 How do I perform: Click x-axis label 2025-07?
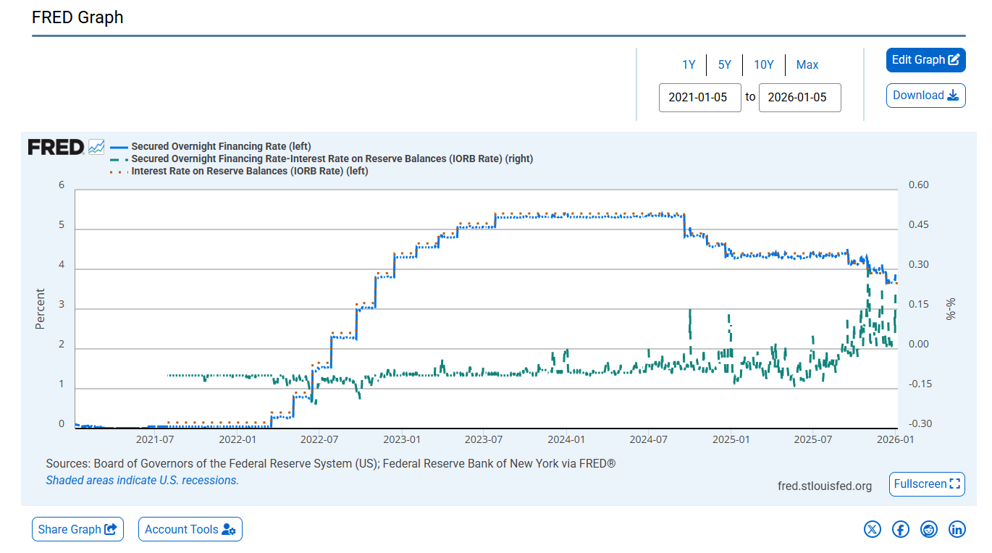click(814, 439)
